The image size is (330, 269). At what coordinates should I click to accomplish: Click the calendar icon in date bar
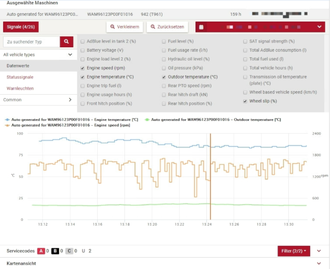click(x=201, y=27)
